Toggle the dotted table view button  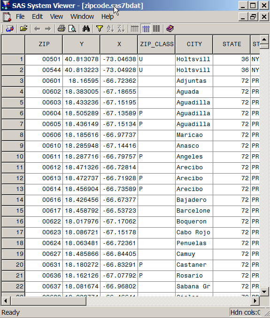point(135,29)
